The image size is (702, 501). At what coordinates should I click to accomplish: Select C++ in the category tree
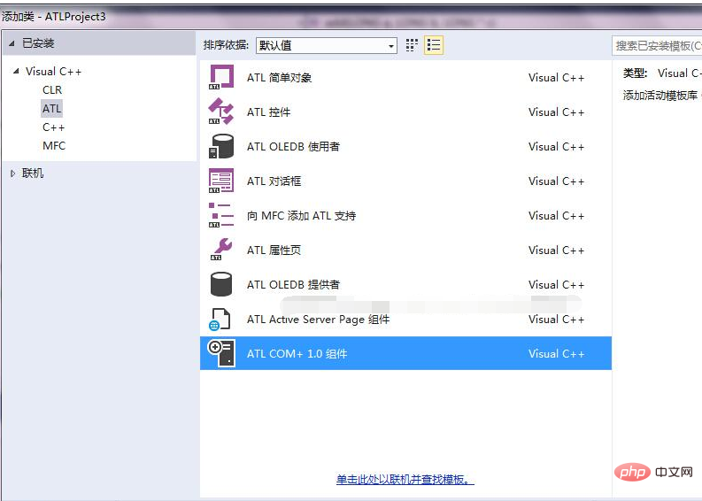(x=54, y=127)
